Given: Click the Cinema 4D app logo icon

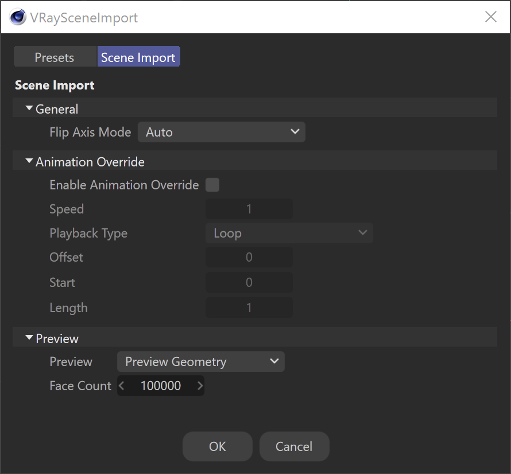Looking at the screenshot, I should pos(18,17).
